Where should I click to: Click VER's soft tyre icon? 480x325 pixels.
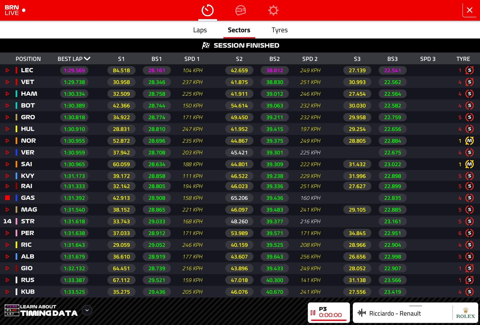[469, 152]
